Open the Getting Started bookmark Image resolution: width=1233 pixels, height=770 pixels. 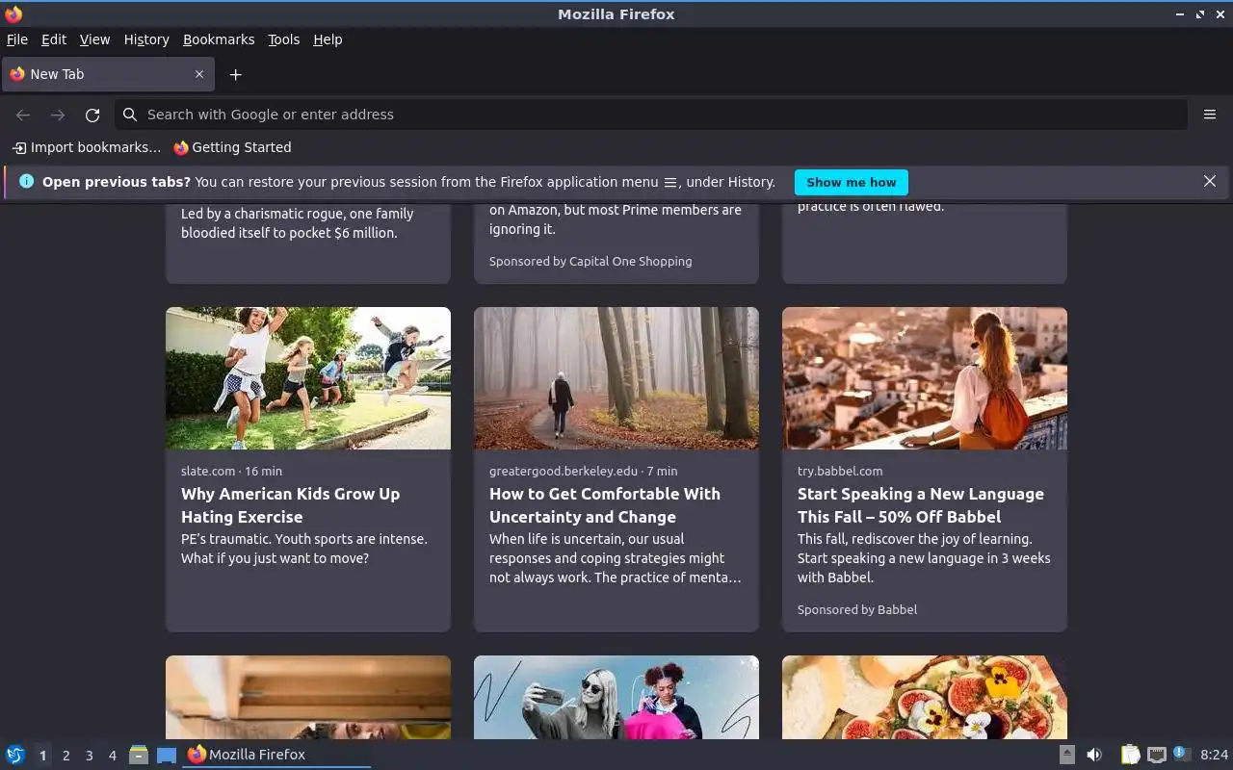click(232, 147)
